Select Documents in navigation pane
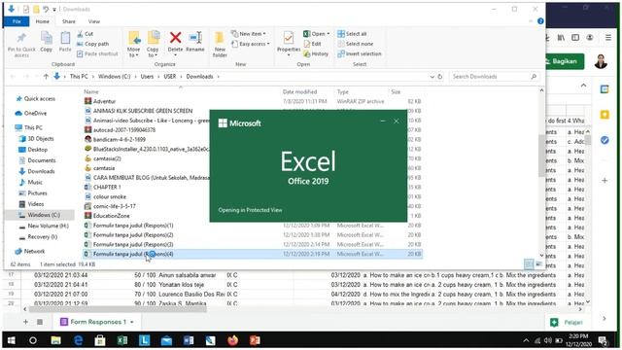The height and width of the screenshot is (350, 622). click(41, 160)
